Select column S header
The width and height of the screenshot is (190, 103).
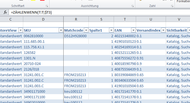point(101,19)
